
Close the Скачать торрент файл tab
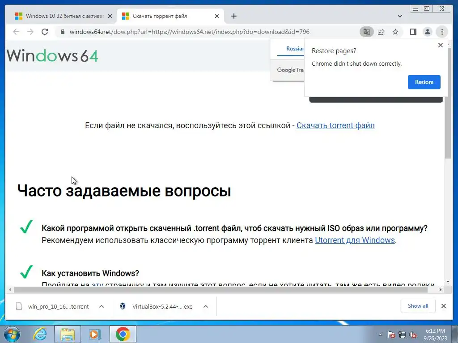click(x=217, y=16)
